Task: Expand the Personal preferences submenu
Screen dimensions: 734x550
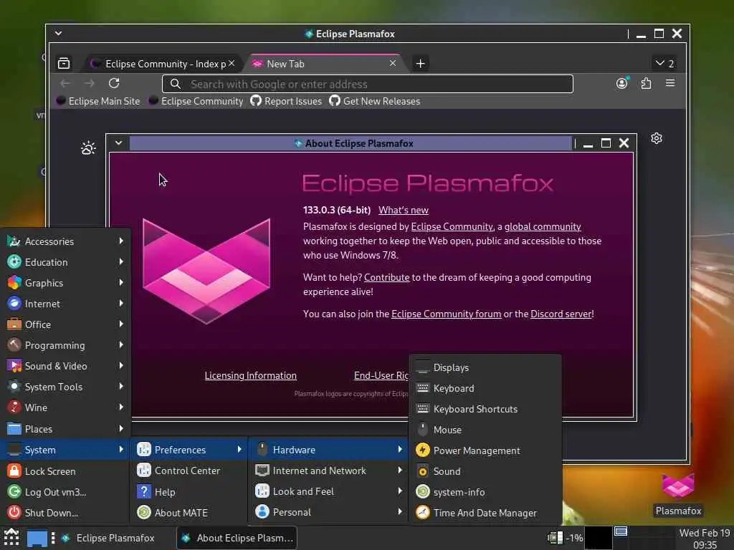Action: tap(328, 512)
